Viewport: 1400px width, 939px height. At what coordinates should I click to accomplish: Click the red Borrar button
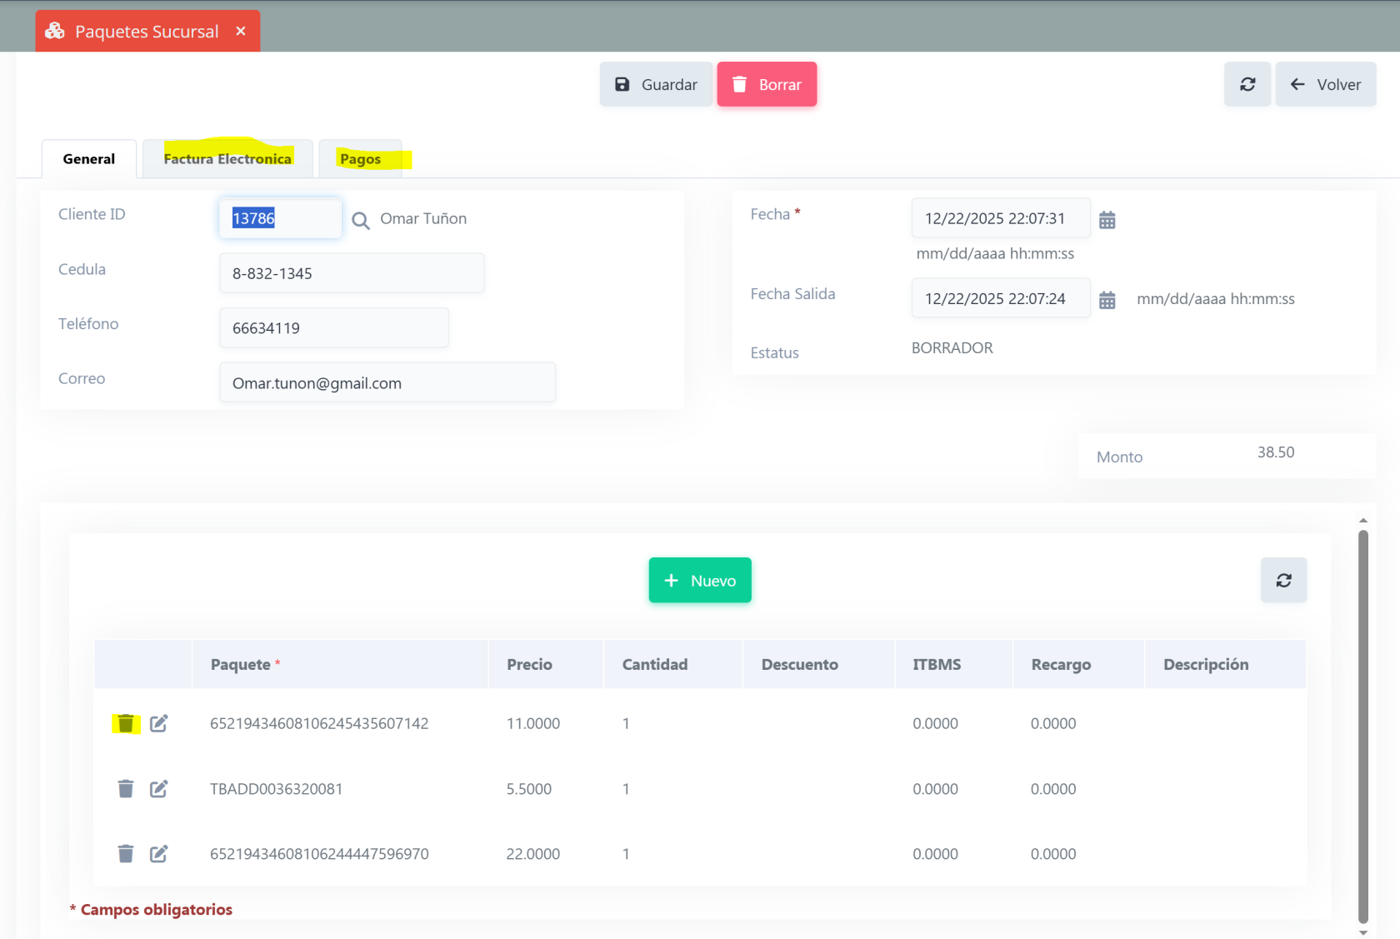767,84
